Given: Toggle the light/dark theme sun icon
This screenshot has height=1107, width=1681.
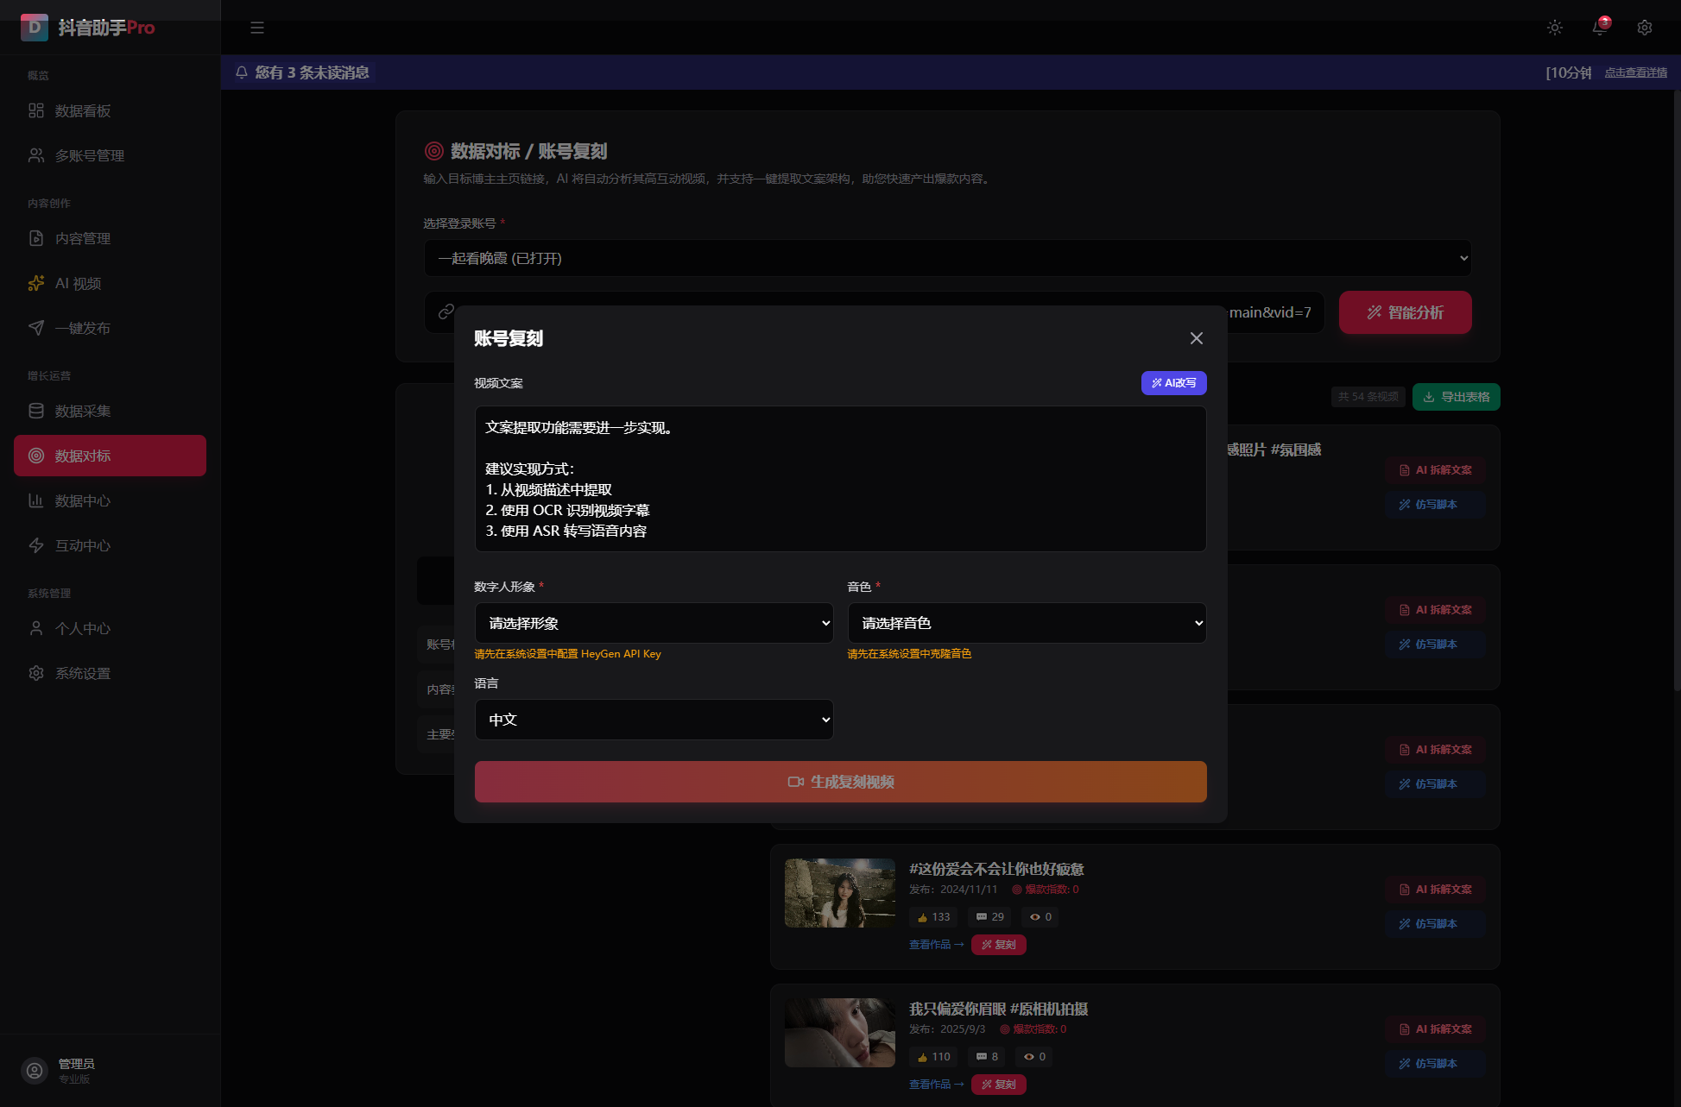Looking at the screenshot, I should (1555, 28).
